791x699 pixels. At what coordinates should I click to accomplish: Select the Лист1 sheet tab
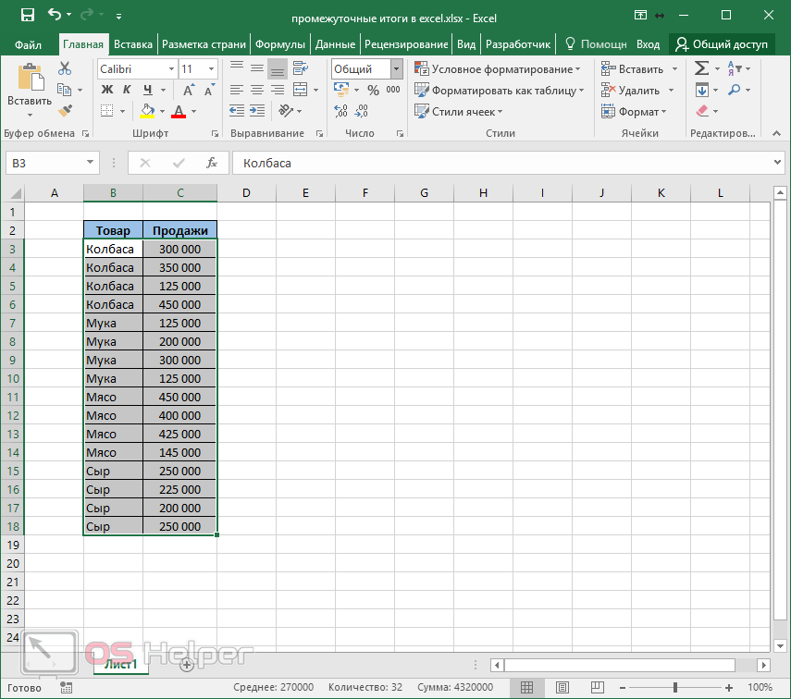120,665
